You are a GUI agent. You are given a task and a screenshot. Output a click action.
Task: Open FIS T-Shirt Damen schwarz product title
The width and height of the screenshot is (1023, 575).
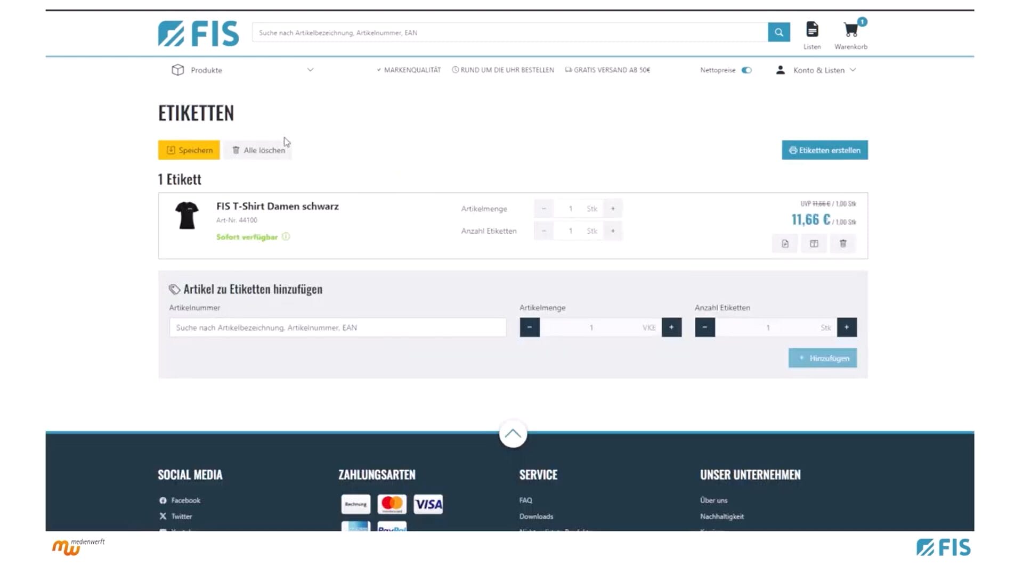pos(277,207)
